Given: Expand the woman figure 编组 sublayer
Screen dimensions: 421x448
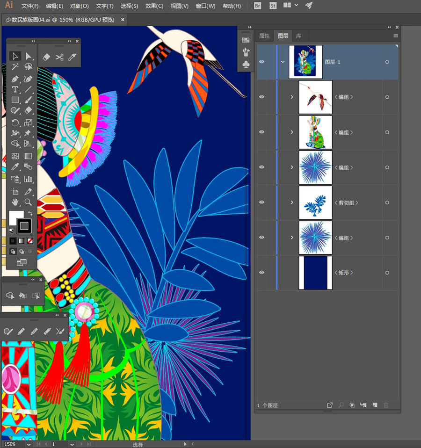Looking at the screenshot, I should click(x=292, y=132).
